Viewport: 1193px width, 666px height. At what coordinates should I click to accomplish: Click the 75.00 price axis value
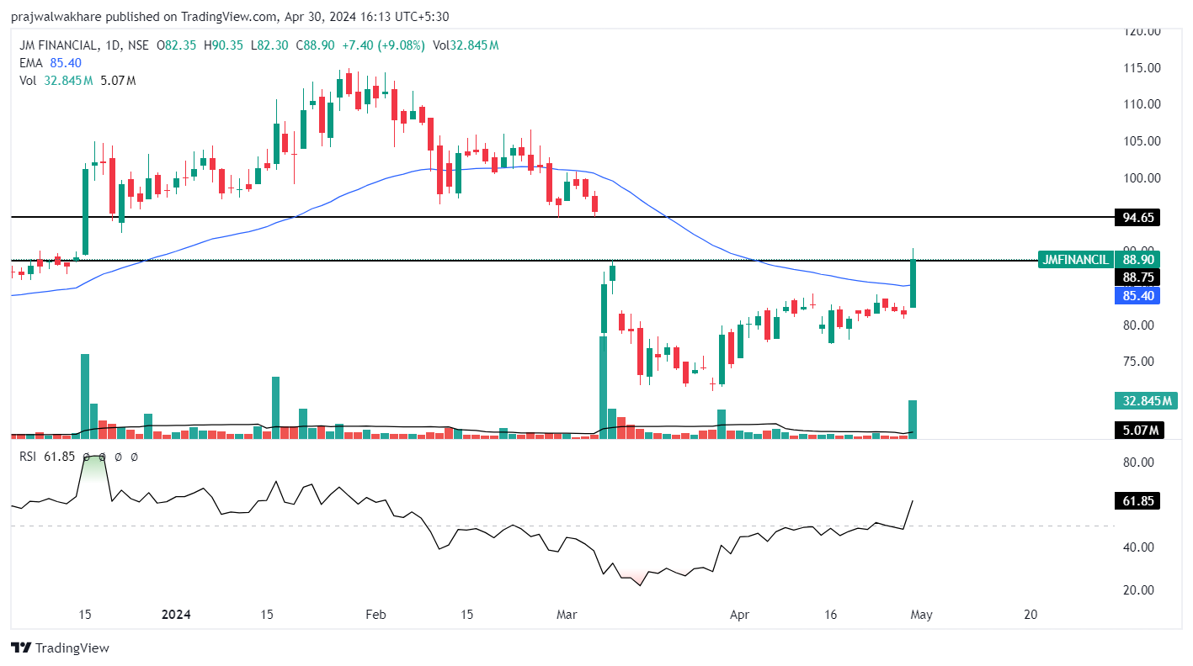coord(1140,362)
